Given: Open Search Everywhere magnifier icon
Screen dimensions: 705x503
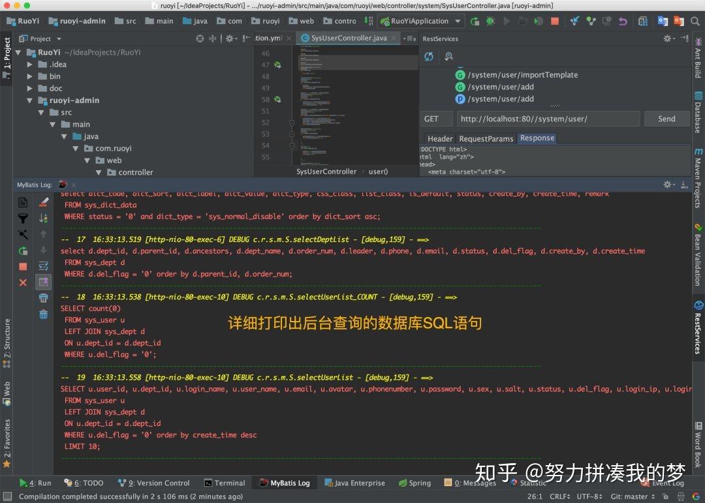Looking at the screenshot, I should 695,21.
